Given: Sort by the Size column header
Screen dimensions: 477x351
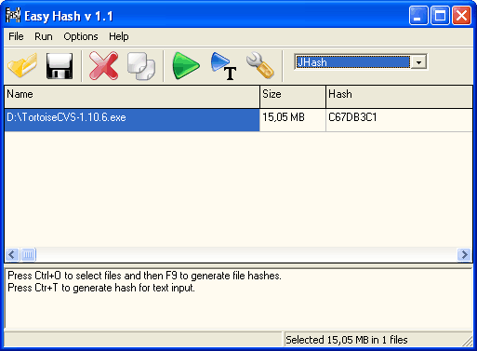Looking at the screenshot, I should point(293,97).
